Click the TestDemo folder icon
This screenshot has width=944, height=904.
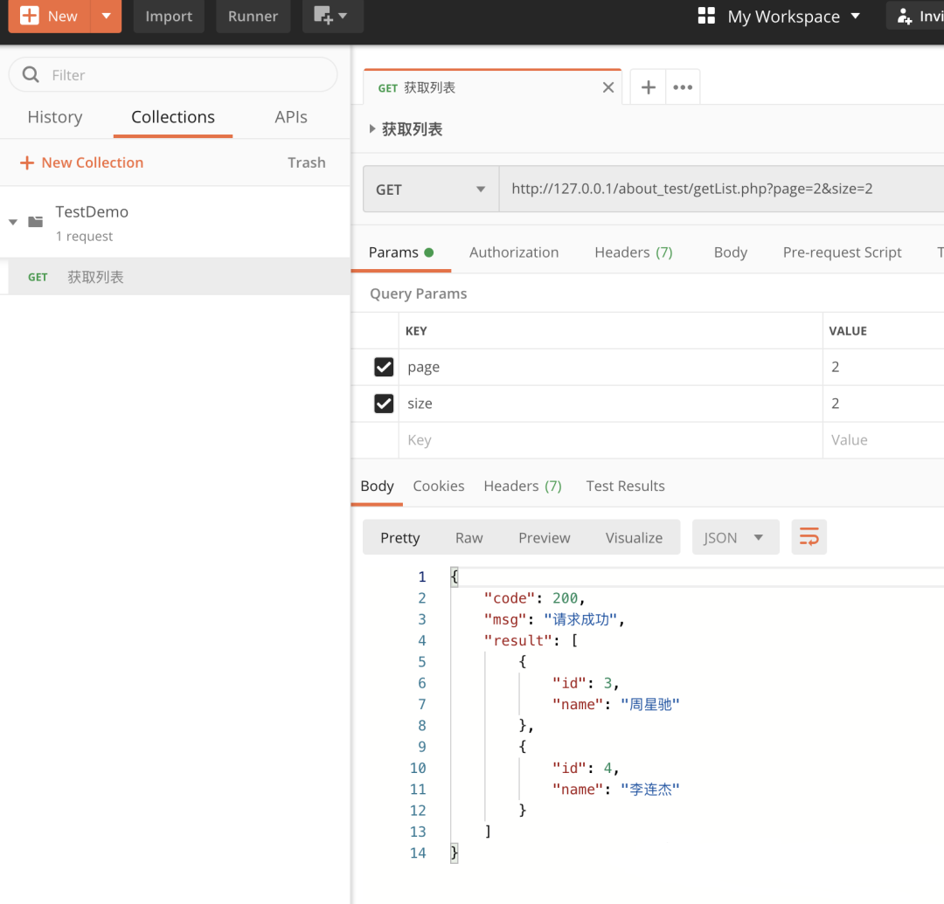coord(36,222)
